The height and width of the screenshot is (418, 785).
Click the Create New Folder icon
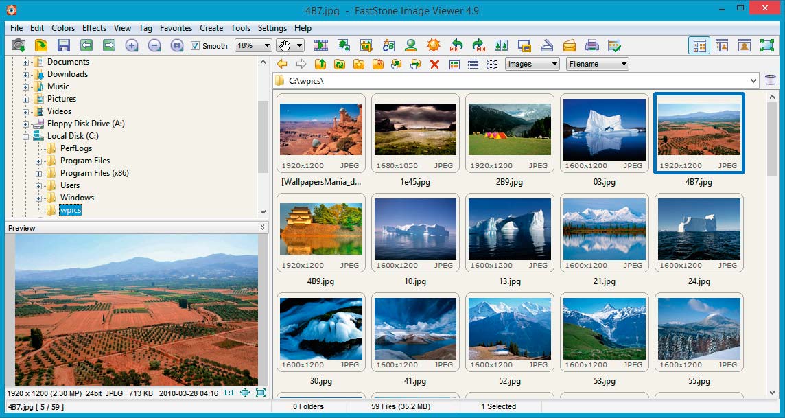[x=377, y=64]
